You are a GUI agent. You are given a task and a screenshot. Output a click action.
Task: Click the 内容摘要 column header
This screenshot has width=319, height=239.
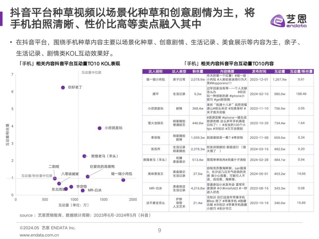227,71
